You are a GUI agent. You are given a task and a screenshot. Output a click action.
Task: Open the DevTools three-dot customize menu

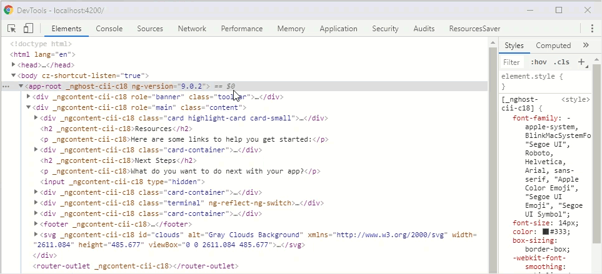(591, 29)
